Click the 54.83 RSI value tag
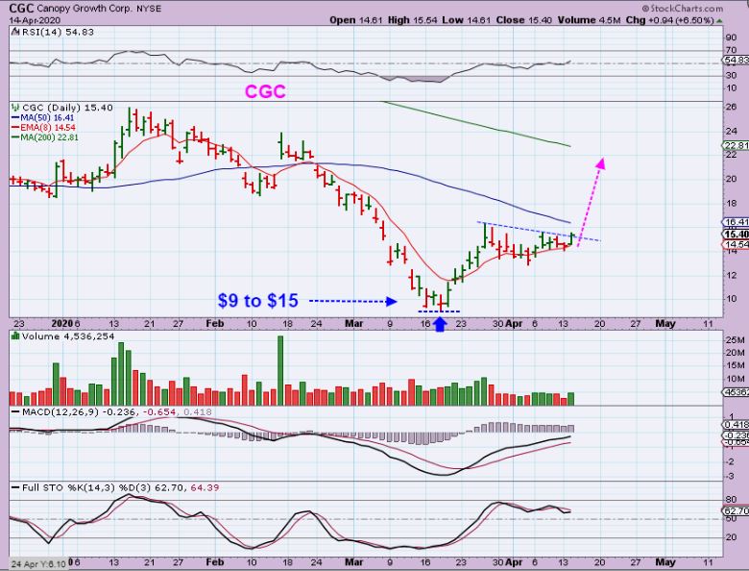Image resolution: width=749 pixels, height=571 pixels. pos(737,61)
